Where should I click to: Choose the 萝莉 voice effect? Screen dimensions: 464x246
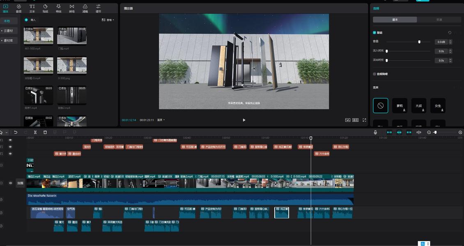(x=400, y=106)
